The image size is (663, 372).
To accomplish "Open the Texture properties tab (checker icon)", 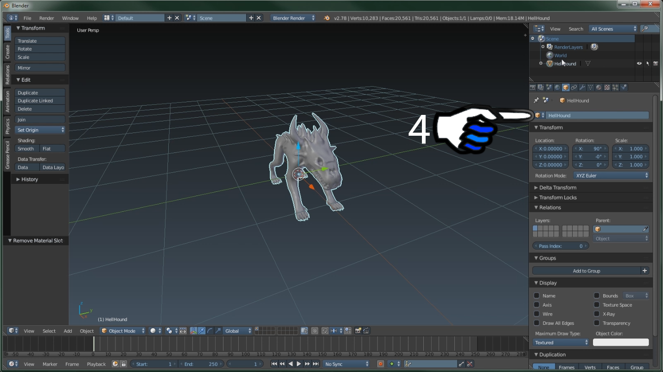I will tap(607, 87).
